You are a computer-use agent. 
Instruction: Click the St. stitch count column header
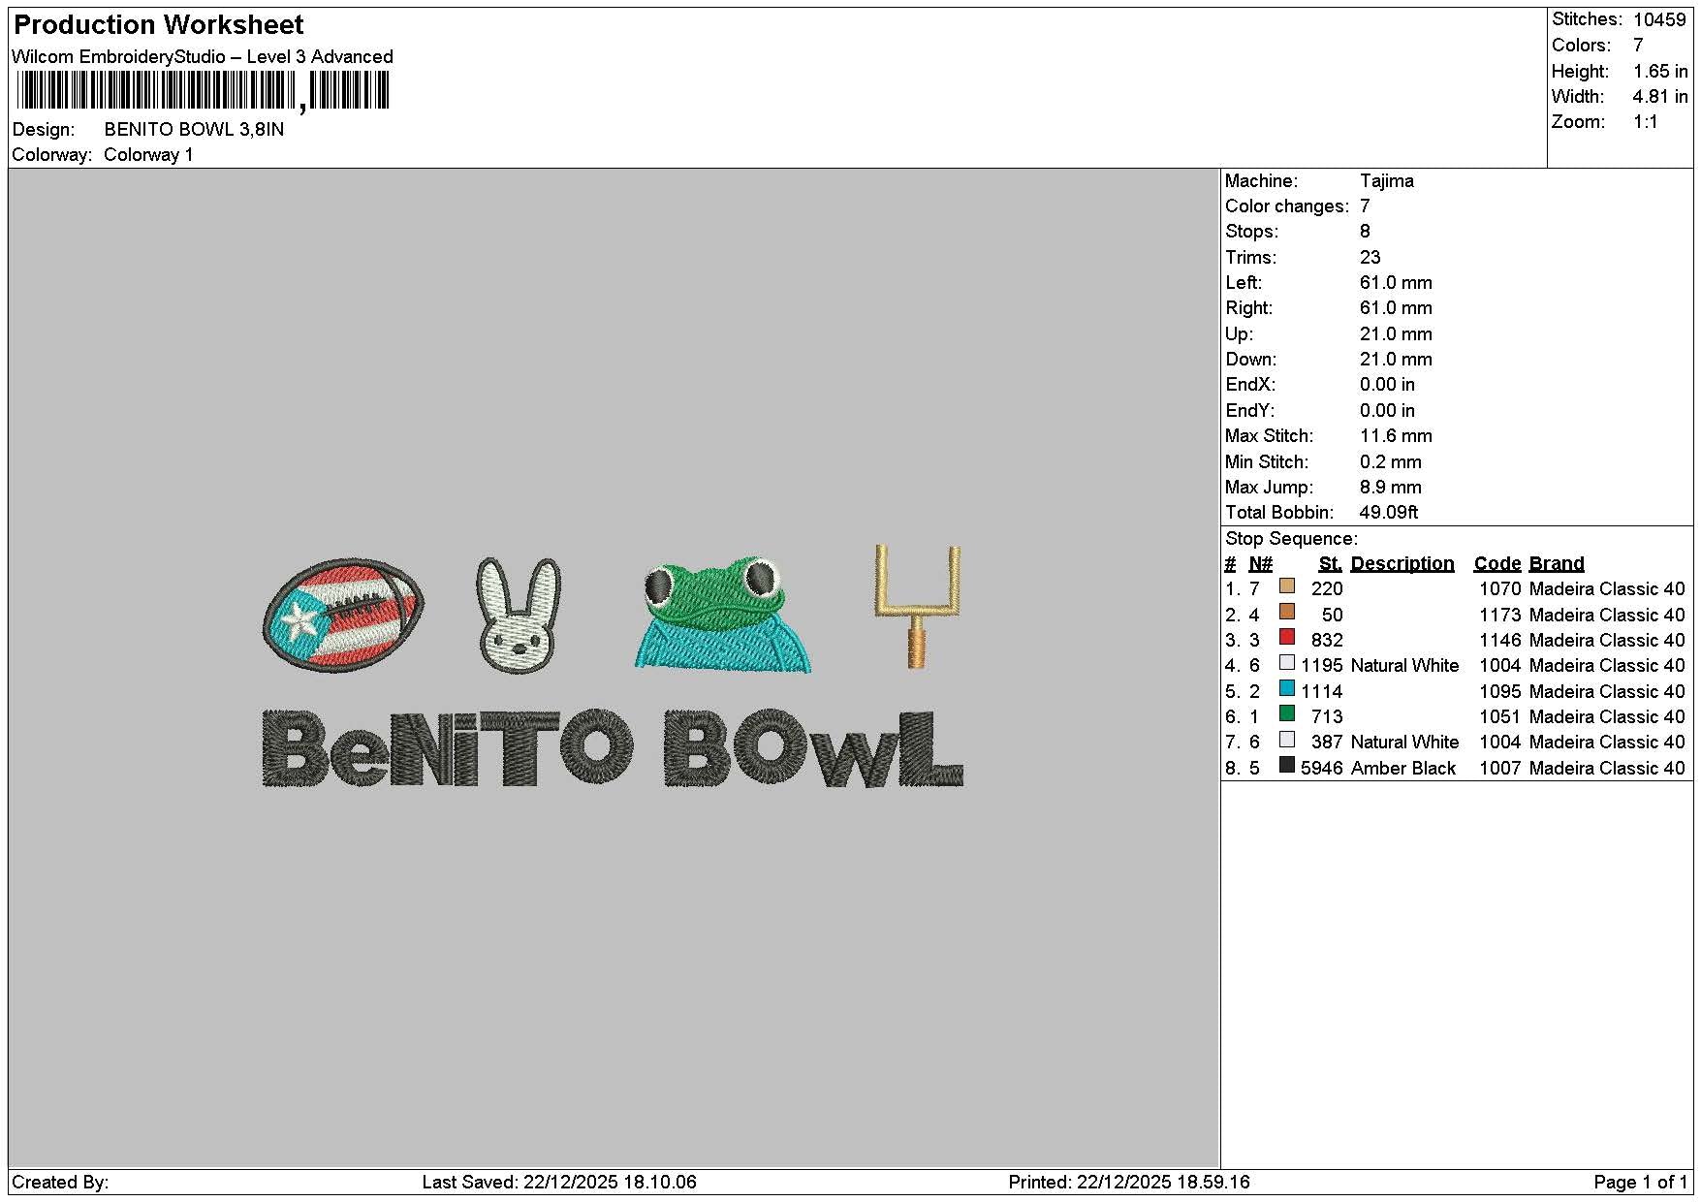point(1330,563)
